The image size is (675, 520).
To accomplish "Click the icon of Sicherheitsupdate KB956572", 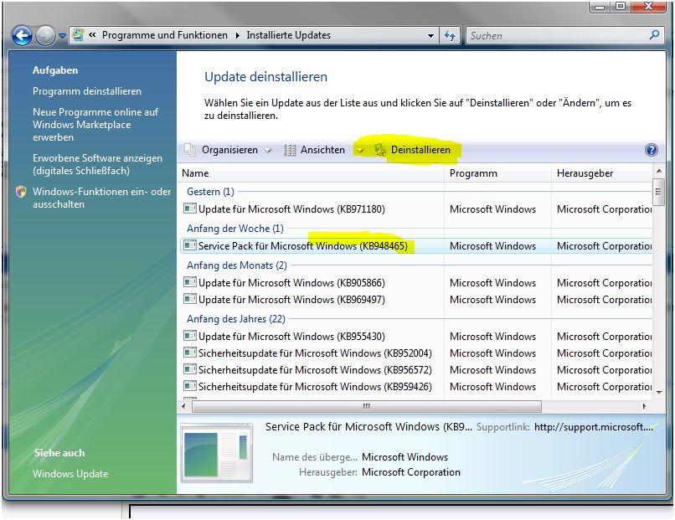I will pyautogui.click(x=189, y=369).
